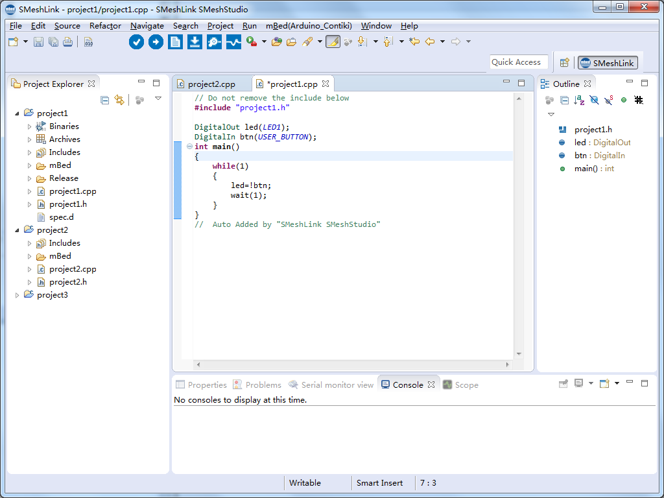Click the blue Download toolbar icon
The height and width of the screenshot is (498, 664).
coord(195,42)
